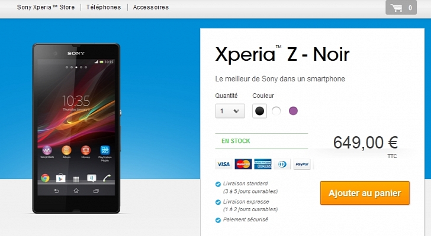This screenshot has width=431, height=236.
Task: Click the American Express logo
Action: [263, 164]
